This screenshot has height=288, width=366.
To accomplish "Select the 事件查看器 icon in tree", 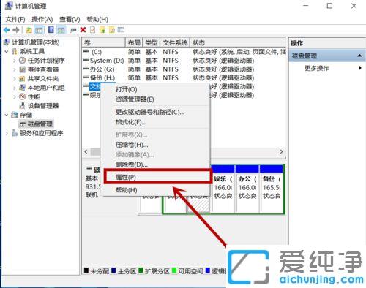I will tap(23, 69).
